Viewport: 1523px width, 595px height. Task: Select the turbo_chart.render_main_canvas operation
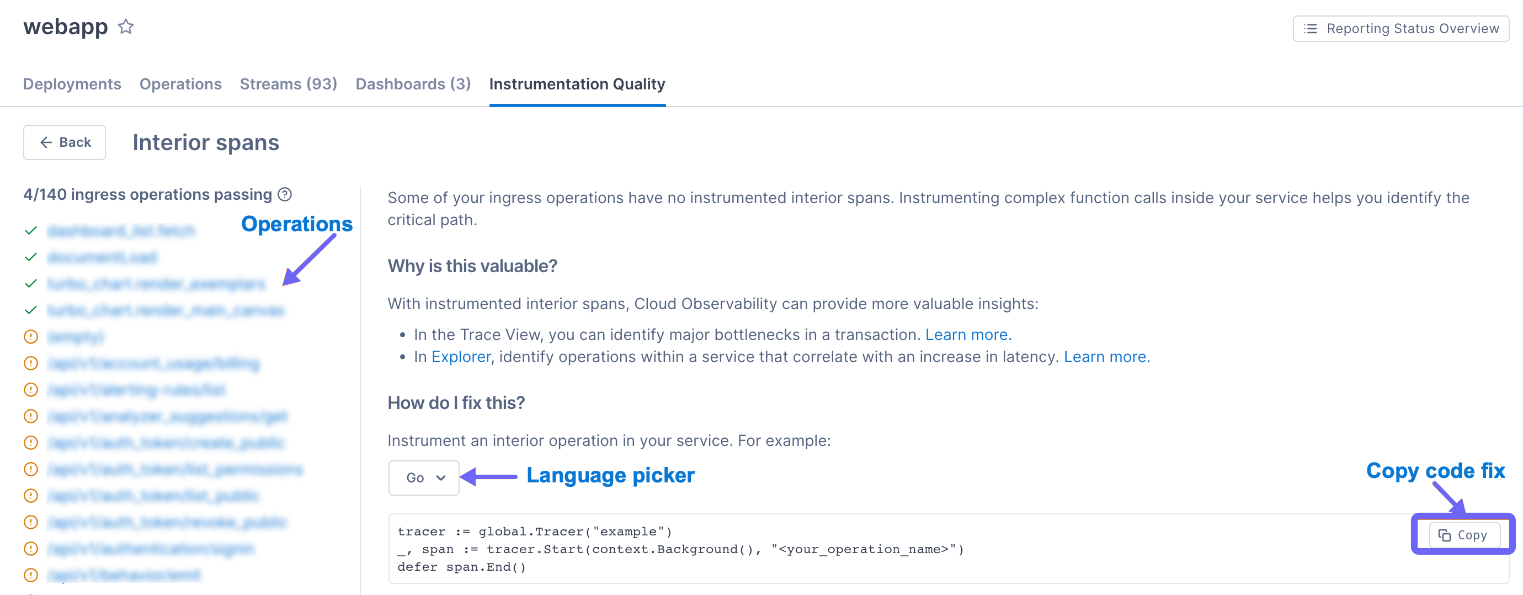166,311
